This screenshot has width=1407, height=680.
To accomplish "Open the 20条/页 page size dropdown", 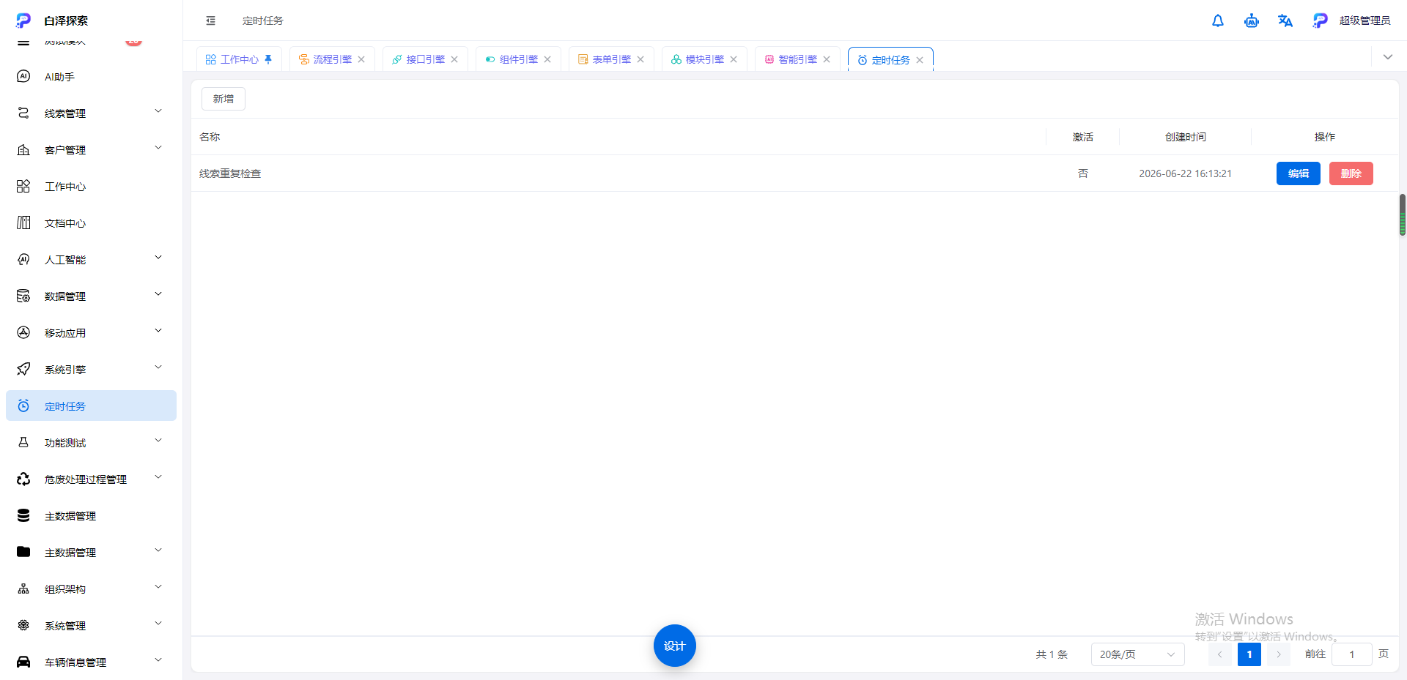I will click(1137, 654).
